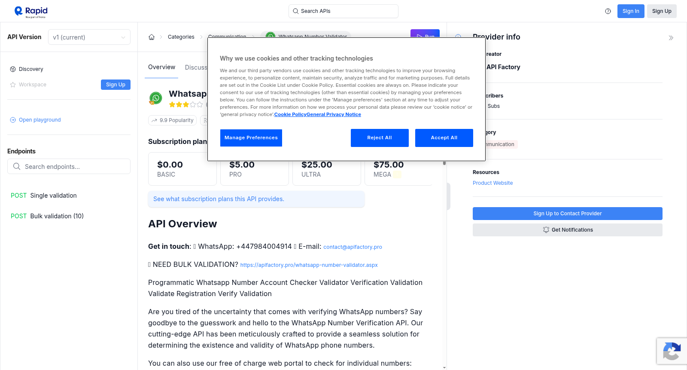This screenshot has width=687, height=370.
Task: Open the WhatsApp API logo icon
Action: tap(155, 98)
